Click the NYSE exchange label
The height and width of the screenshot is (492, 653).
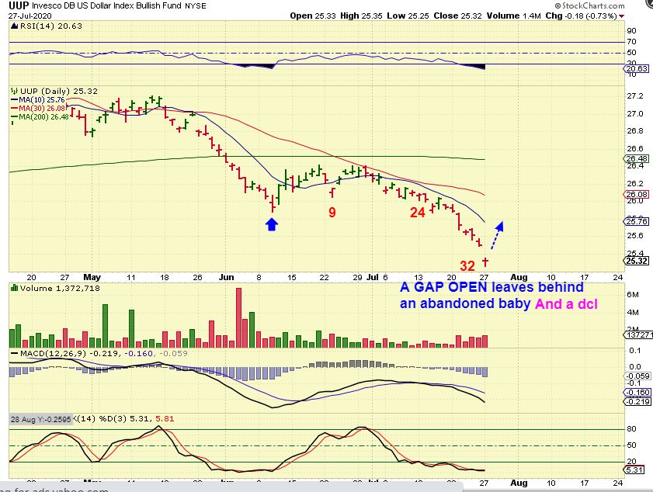tap(196, 6)
